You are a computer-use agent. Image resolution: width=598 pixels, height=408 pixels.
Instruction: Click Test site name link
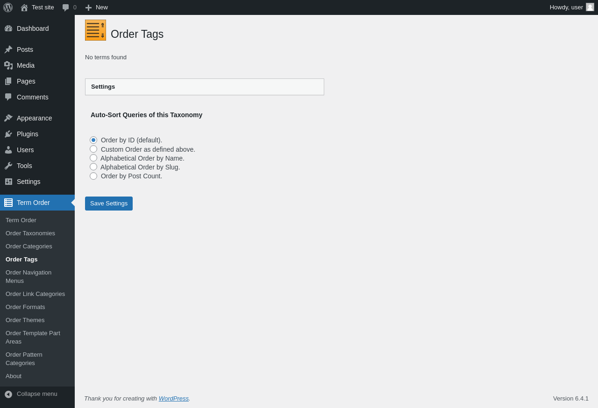coord(43,7)
